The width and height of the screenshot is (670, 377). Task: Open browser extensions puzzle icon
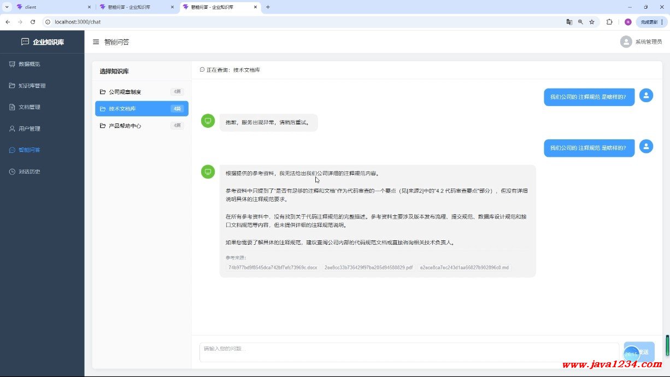(x=609, y=22)
